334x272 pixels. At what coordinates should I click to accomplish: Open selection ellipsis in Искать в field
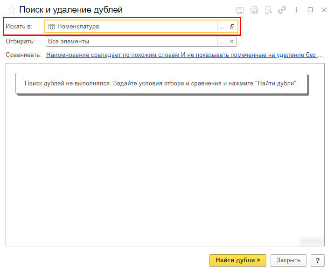click(222, 27)
